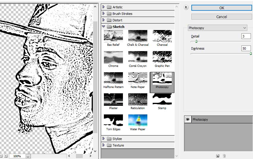Choose the Chalk & Charcoal filter thumbnail
Image resolution: width=253 pixels, height=159 pixels.
point(138,36)
